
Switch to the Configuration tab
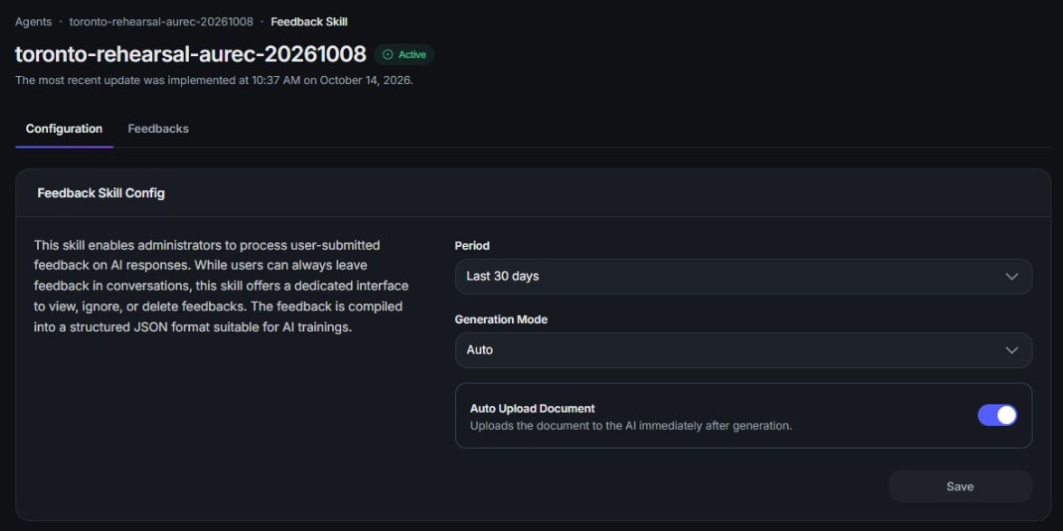63,128
